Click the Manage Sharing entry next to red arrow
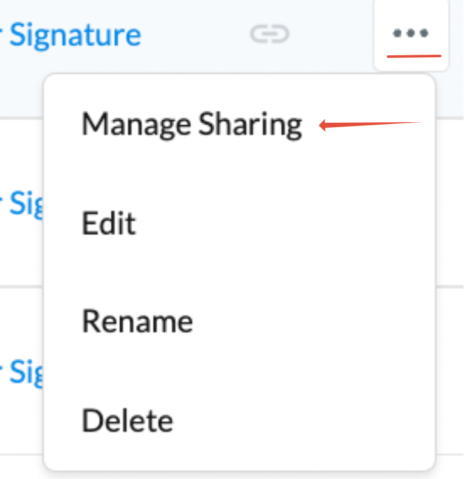The width and height of the screenshot is (472, 479). point(192,125)
